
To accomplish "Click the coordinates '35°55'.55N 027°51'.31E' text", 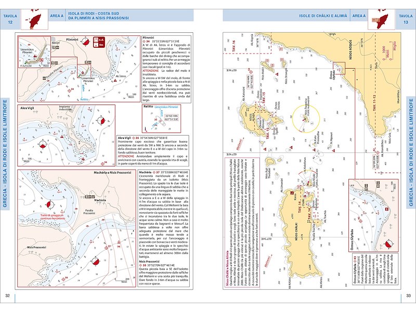I will (x=164, y=42).
